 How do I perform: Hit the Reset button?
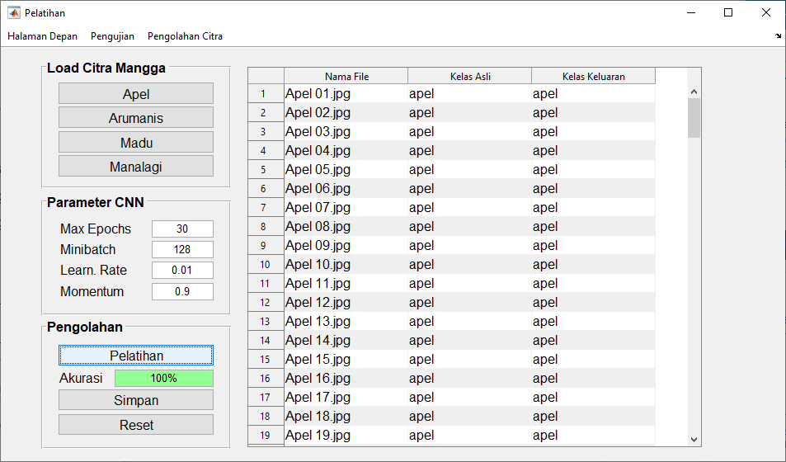pos(136,425)
